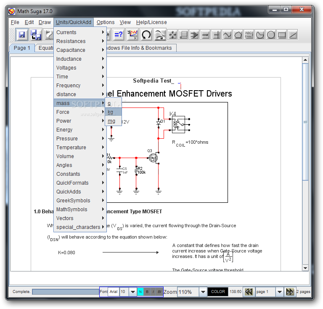
Task: Expand the Capacitance submenu
Action: 80,50
